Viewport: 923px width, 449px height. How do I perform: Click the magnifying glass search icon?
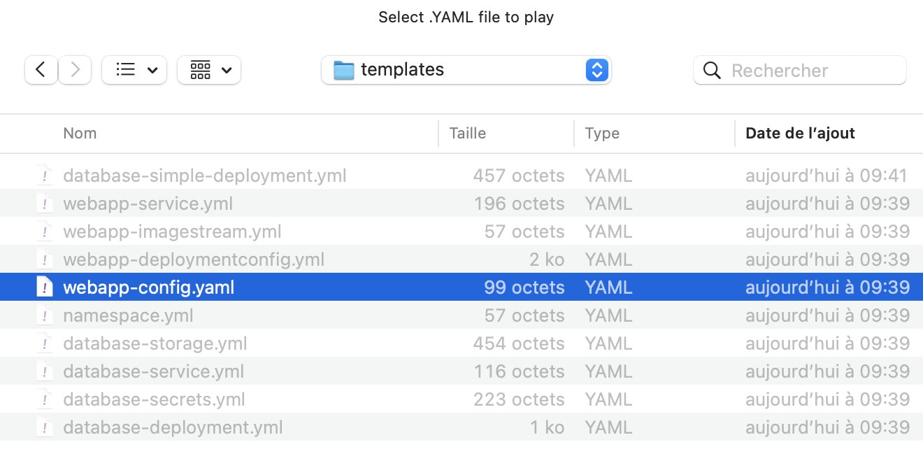(712, 71)
